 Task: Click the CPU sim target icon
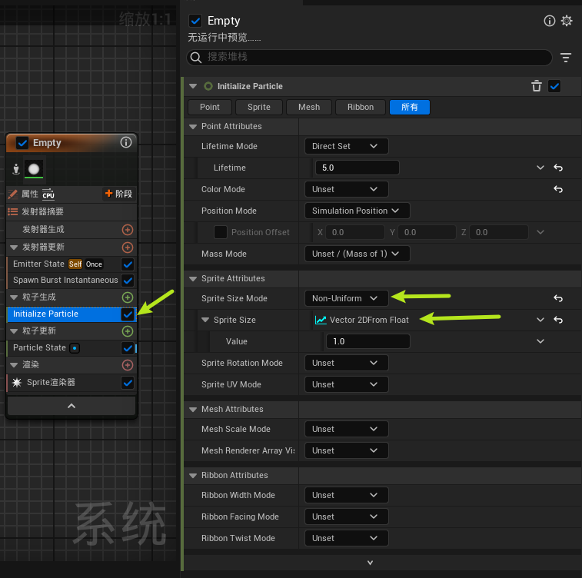click(48, 194)
